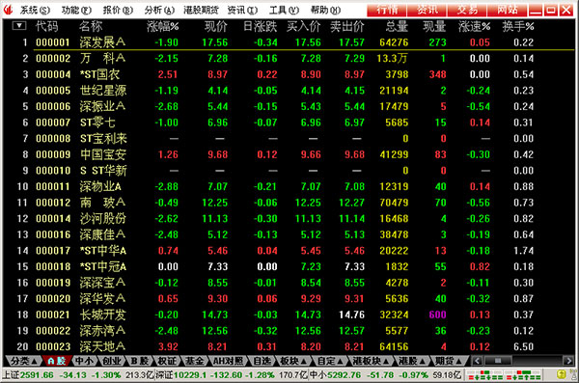Click the first red-green market indicator icon

coord(485,375)
